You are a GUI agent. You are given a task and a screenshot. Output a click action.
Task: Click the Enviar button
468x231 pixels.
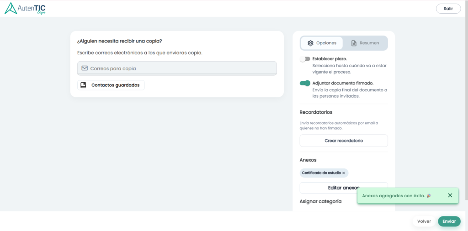(x=449, y=221)
